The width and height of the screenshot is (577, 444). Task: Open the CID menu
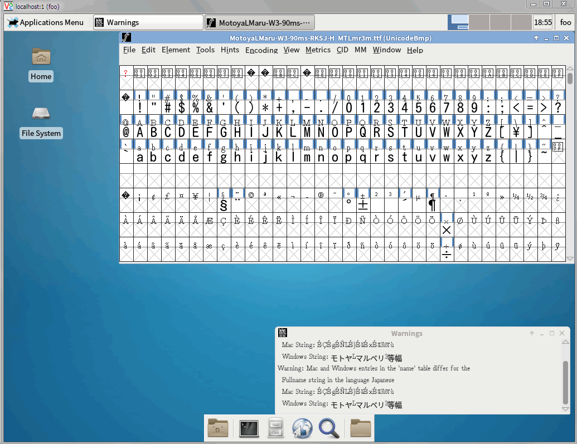(342, 50)
